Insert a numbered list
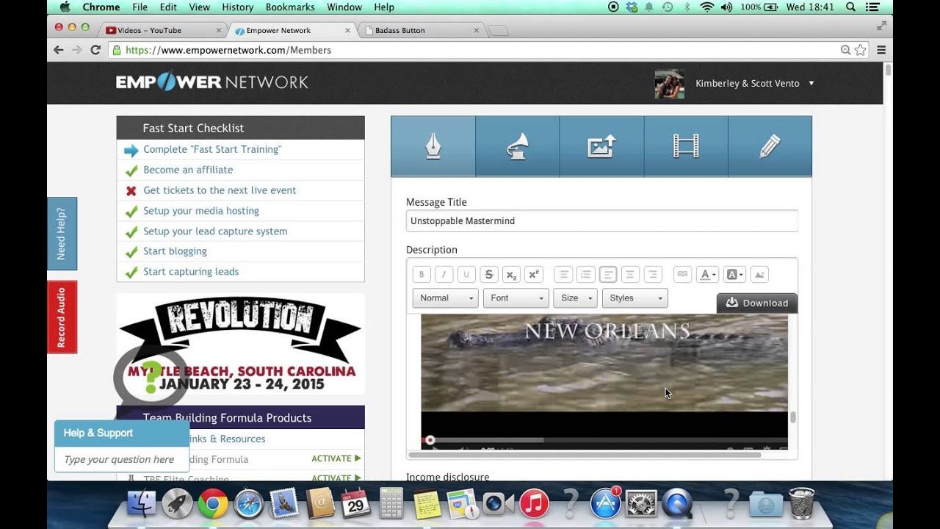 (563, 275)
